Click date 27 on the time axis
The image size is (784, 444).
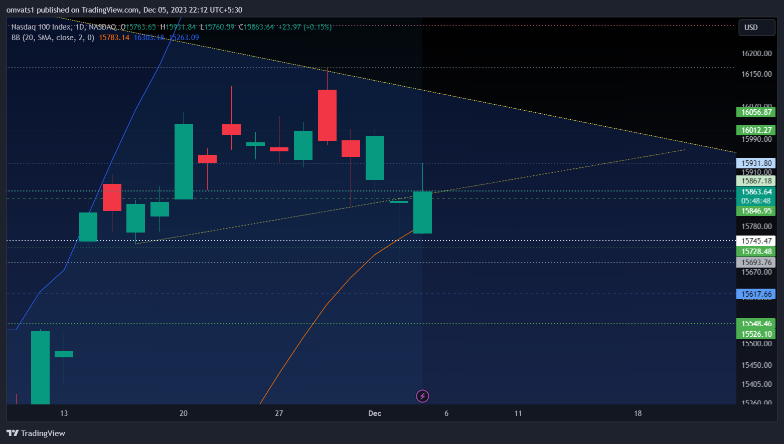[279, 413]
